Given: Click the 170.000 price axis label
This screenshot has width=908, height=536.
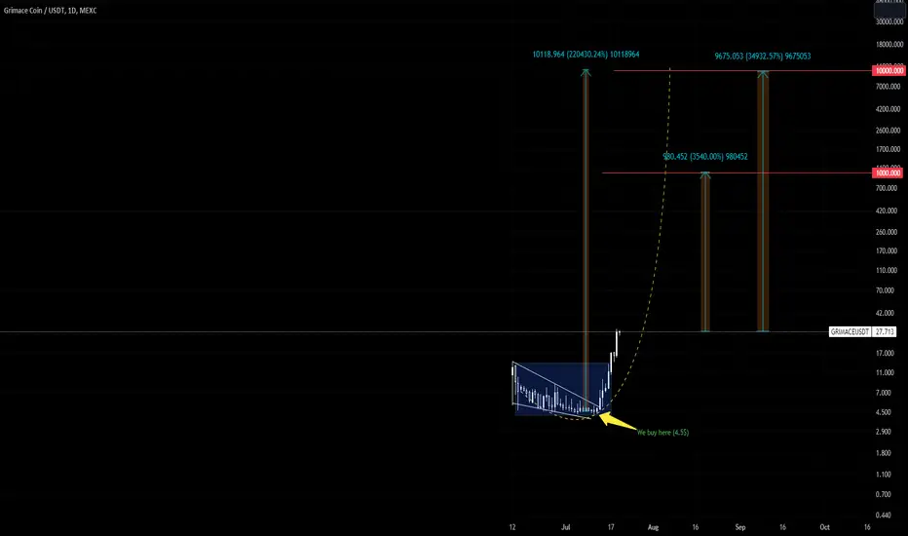Looking at the screenshot, I should coord(887,250).
